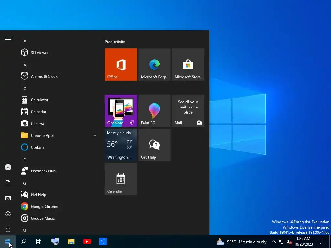
Task: Click the muted volume tray icon
Action: coord(289,242)
